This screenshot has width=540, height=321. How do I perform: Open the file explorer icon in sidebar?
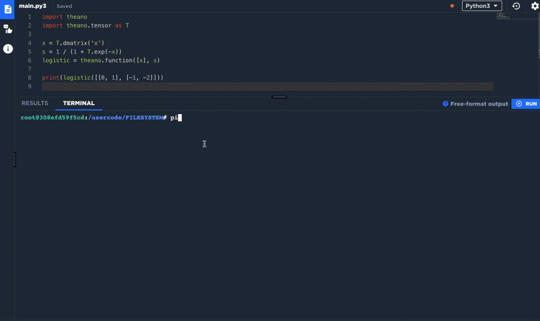[x=7, y=9]
